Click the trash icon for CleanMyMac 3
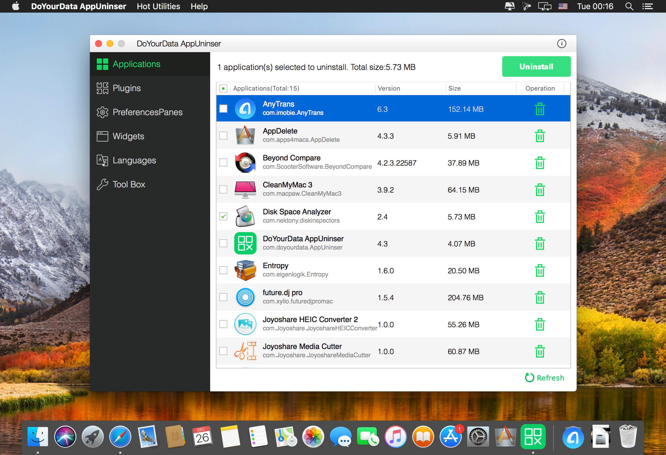Image resolution: width=666 pixels, height=455 pixels. point(540,190)
